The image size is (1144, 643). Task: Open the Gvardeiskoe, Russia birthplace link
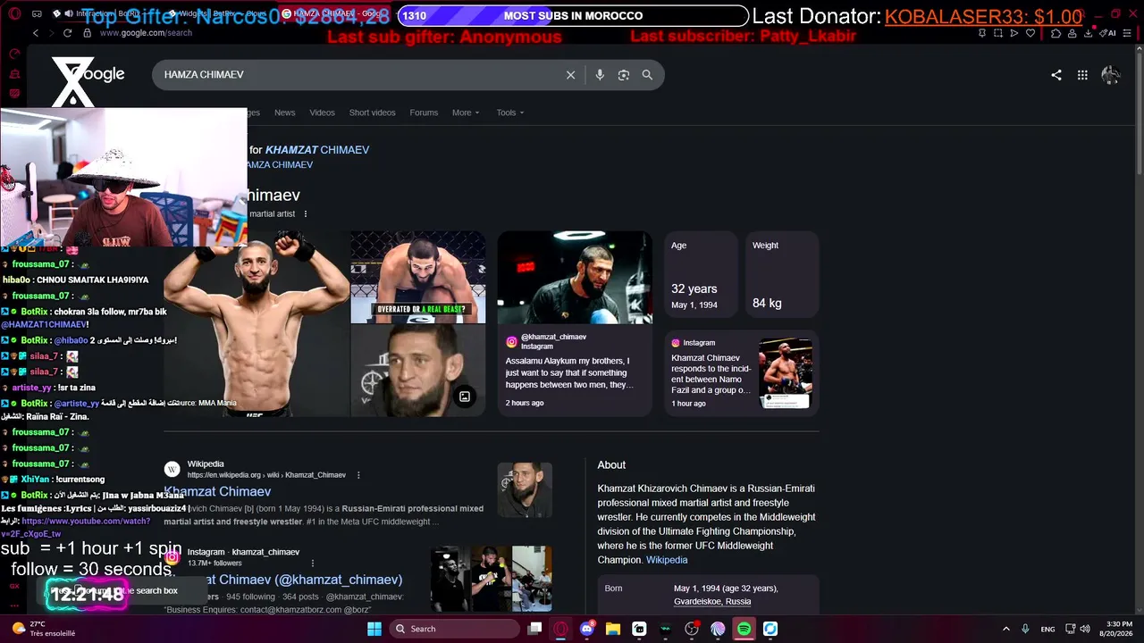(x=712, y=602)
